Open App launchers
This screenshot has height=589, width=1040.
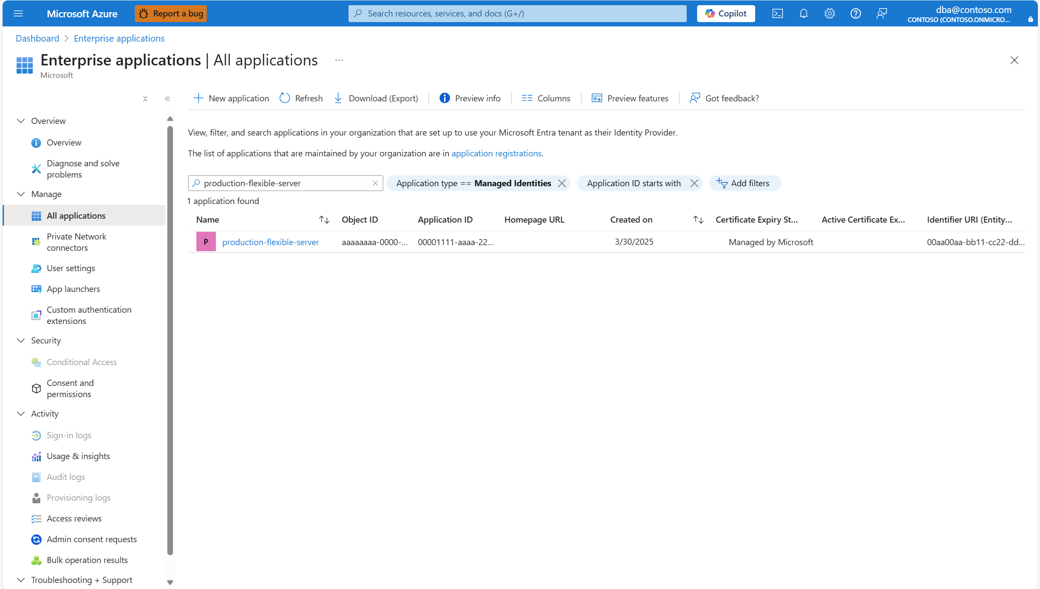coord(73,289)
